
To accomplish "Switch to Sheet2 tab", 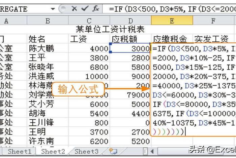I will 53,152.
